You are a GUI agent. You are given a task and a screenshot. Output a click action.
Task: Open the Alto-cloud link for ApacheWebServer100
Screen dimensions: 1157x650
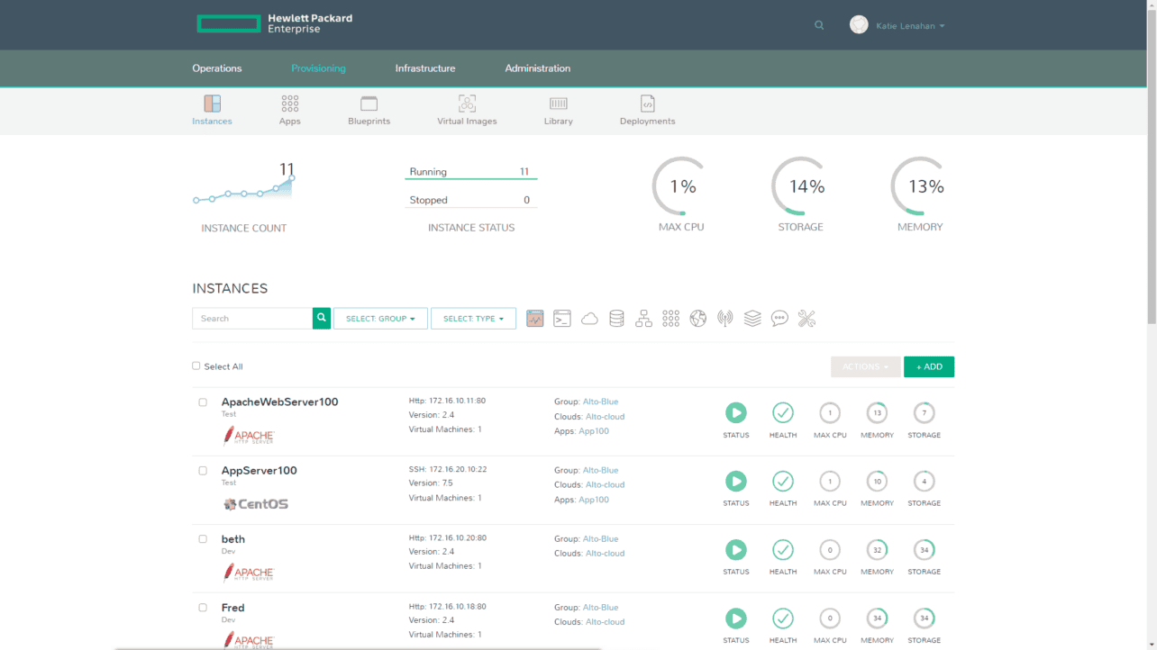click(x=605, y=416)
